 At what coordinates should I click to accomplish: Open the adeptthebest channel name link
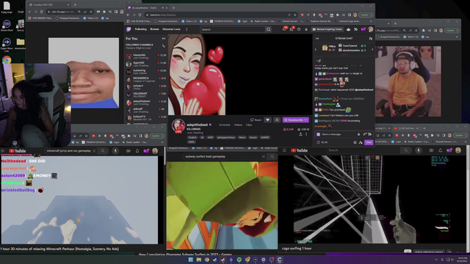pyautogui.click(x=198, y=125)
